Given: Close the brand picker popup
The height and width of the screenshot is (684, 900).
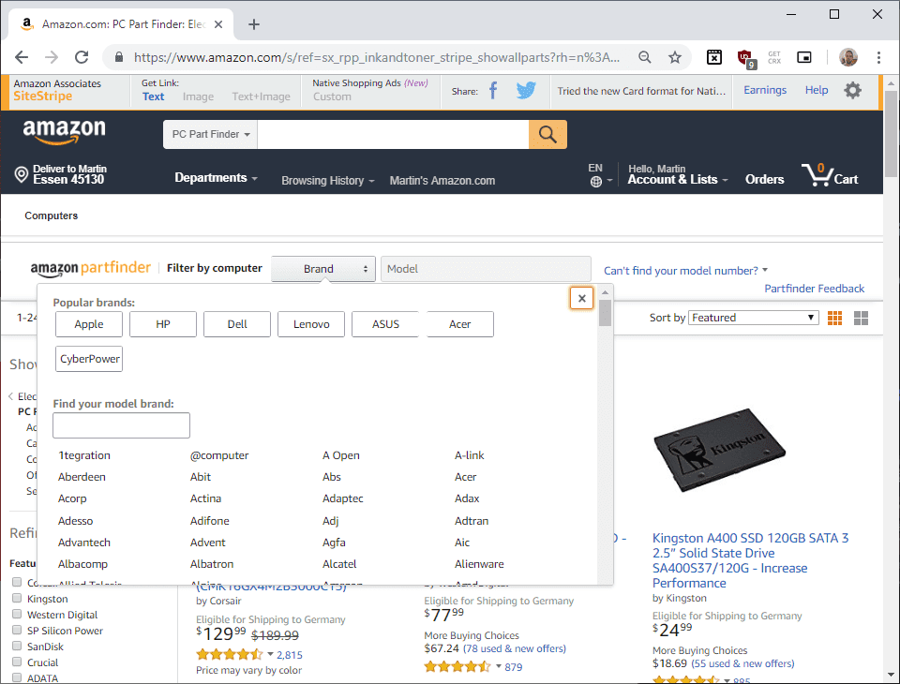Looking at the screenshot, I should click(581, 298).
